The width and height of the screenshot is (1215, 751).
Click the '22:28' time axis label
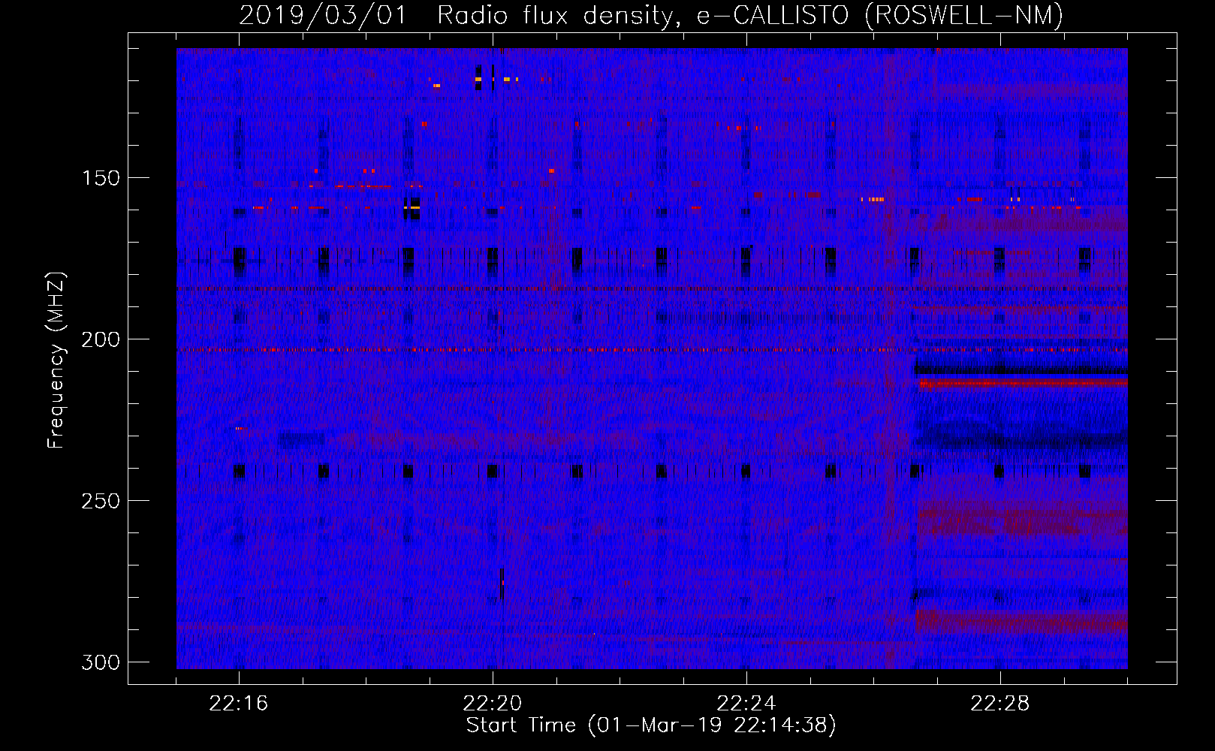[x=1000, y=704]
